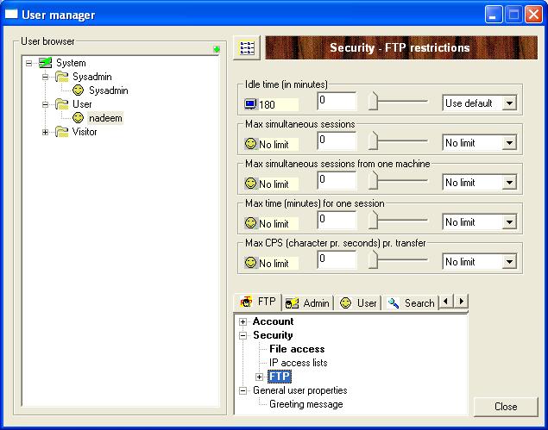
Task: Click the Max time for one session input field
Action: 337,221
